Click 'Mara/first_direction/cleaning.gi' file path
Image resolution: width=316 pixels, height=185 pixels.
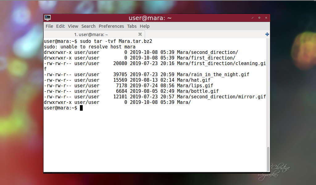coord(222,64)
